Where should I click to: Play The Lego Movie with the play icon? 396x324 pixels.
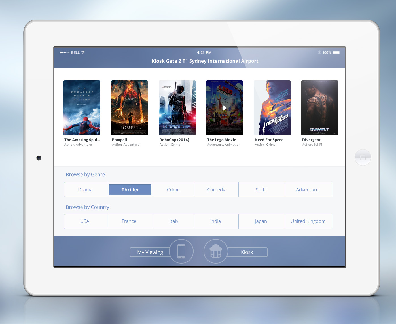[x=225, y=108]
